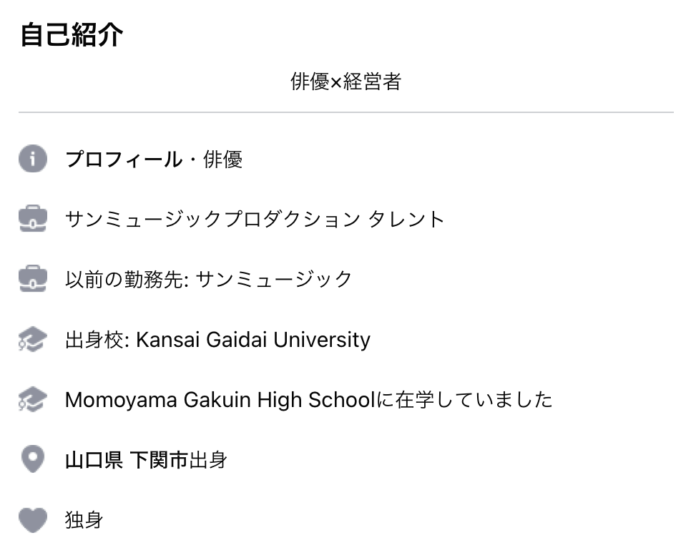Image resolution: width=691 pixels, height=558 pixels.
Task: Click the に在学していました text
Action: tap(464, 400)
